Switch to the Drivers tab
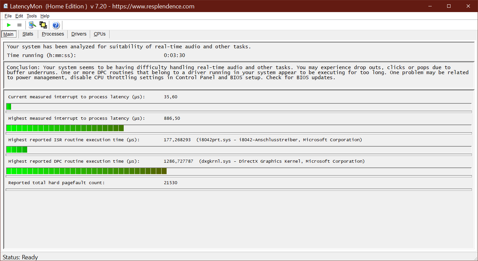Viewport: 478px width, 261px height. click(79, 34)
